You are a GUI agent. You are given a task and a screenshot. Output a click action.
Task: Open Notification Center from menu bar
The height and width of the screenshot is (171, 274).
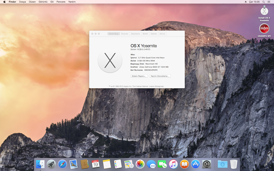coord(269,2)
